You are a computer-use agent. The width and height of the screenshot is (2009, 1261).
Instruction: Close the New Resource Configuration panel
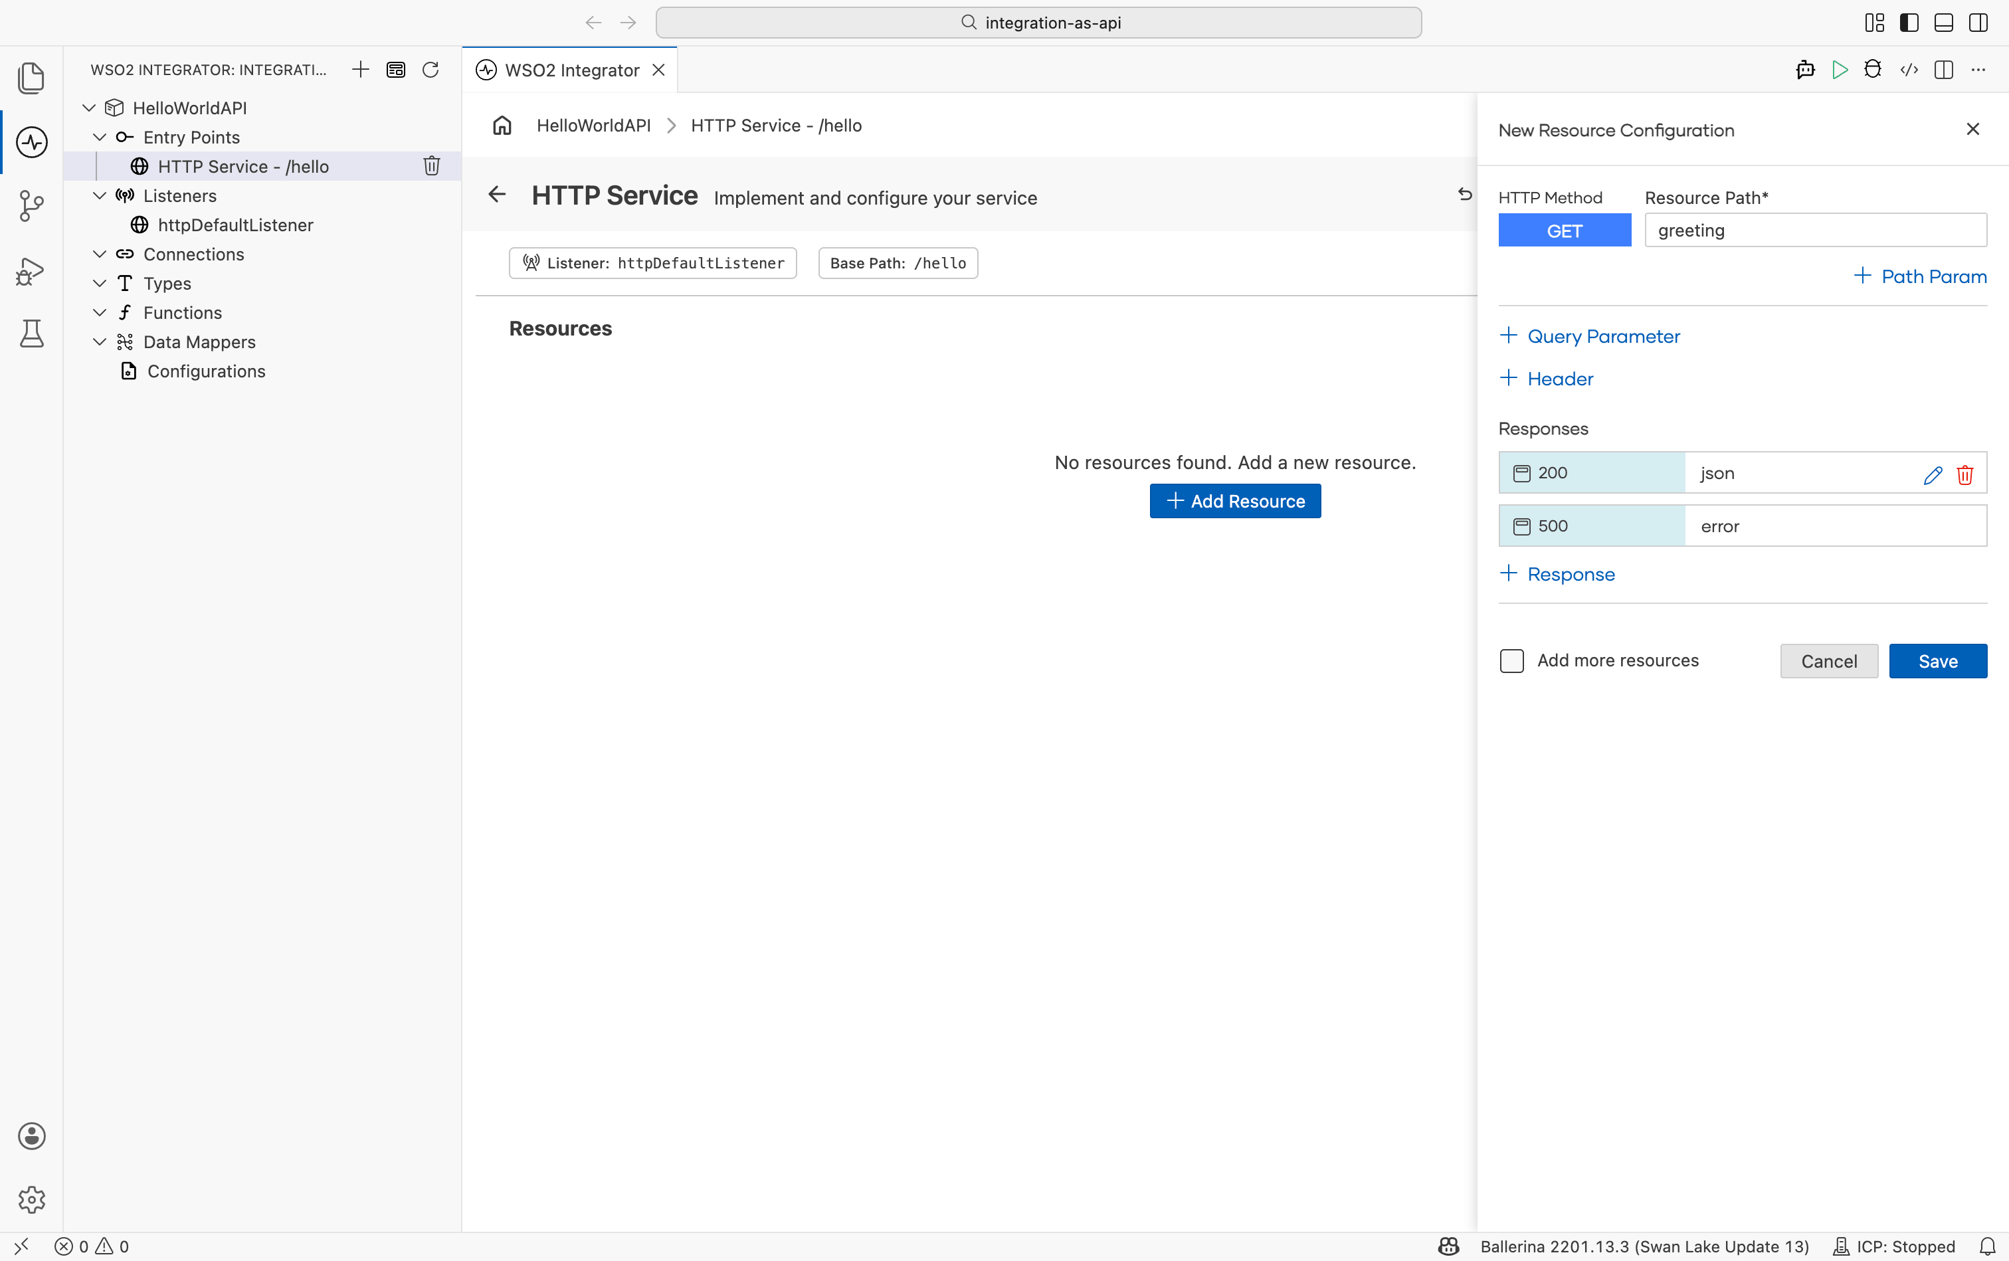(1972, 130)
